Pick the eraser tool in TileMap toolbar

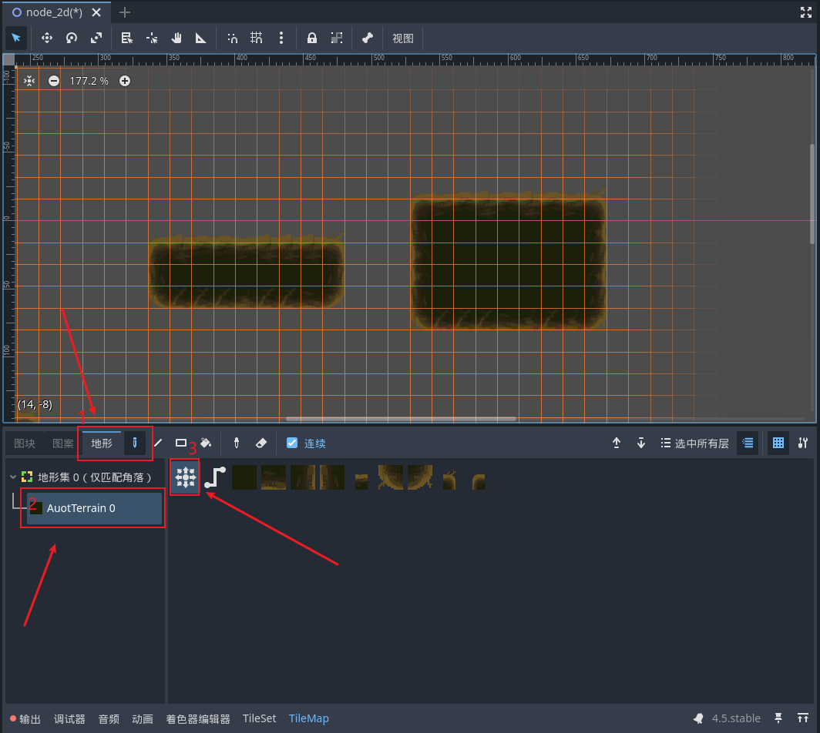pyautogui.click(x=260, y=443)
